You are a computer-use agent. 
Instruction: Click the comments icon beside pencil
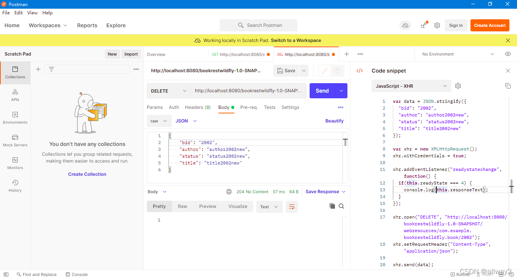pos(337,71)
